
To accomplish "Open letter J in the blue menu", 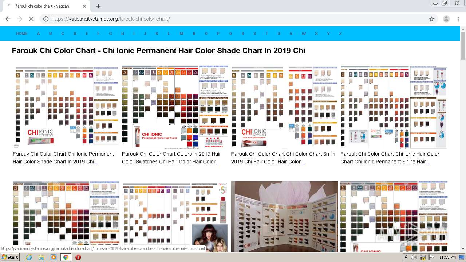I will point(145,33).
